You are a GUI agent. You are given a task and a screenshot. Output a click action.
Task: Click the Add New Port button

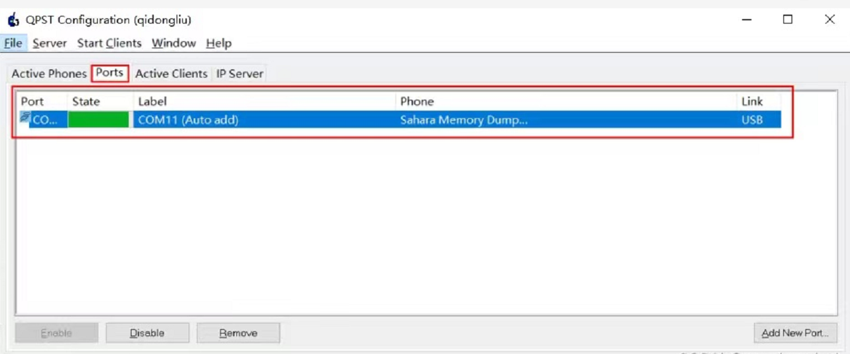tap(795, 333)
